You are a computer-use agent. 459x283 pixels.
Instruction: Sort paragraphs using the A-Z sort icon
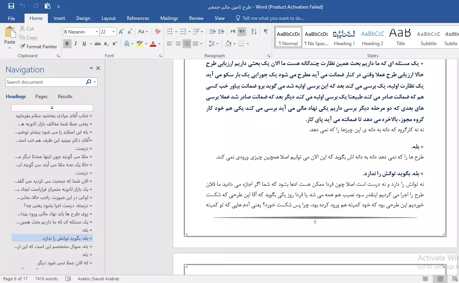coord(253,32)
